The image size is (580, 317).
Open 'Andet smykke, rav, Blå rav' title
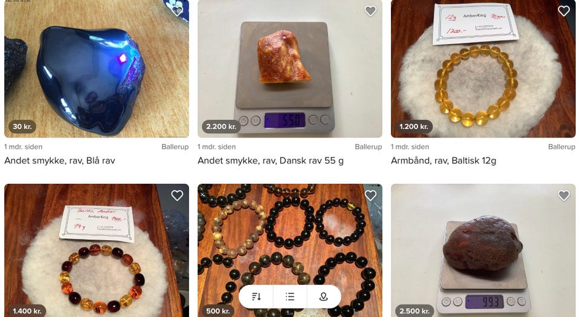[x=60, y=161]
